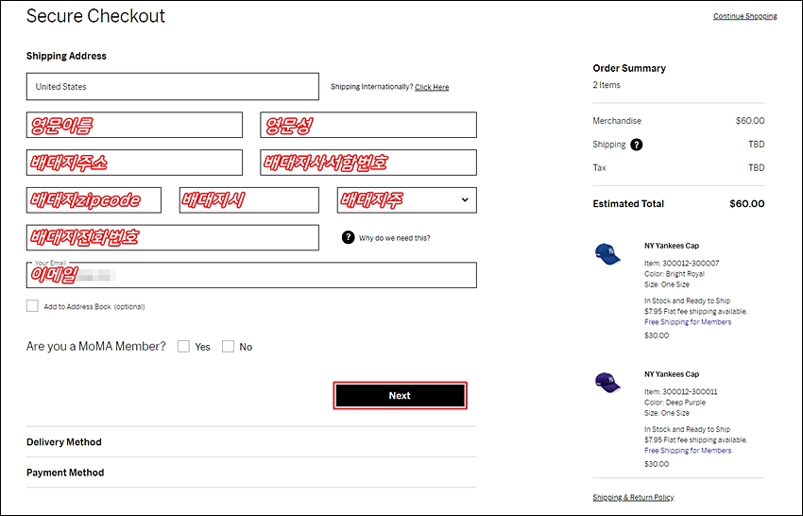Click the Order Summary heading

pos(629,68)
